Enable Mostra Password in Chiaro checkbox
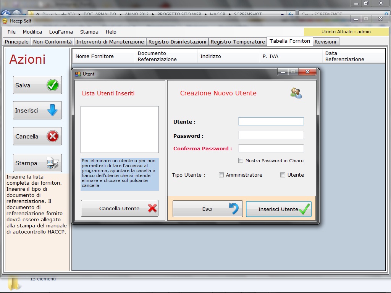Image resolution: width=391 pixels, height=293 pixels. 241,161
